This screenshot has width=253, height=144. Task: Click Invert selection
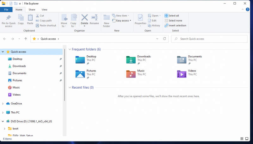pos(177,25)
